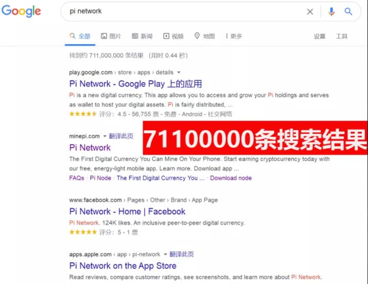The width and height of the screenshot is (368, 284).
Task: Click the Google Play star rating row
Action: pos(150,114)
